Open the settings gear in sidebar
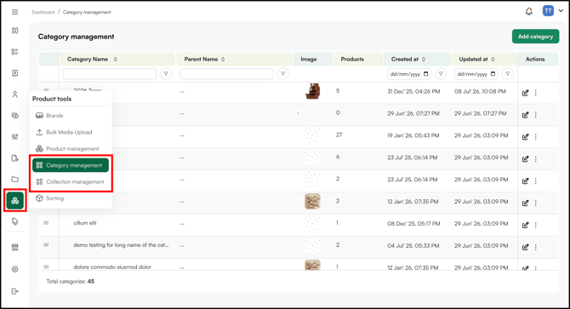Viewport: 570px width, 309px height. pos(15,269)
